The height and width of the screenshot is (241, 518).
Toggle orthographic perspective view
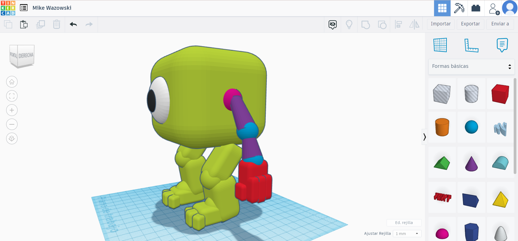pyautogui.click(x=12, y=139)
